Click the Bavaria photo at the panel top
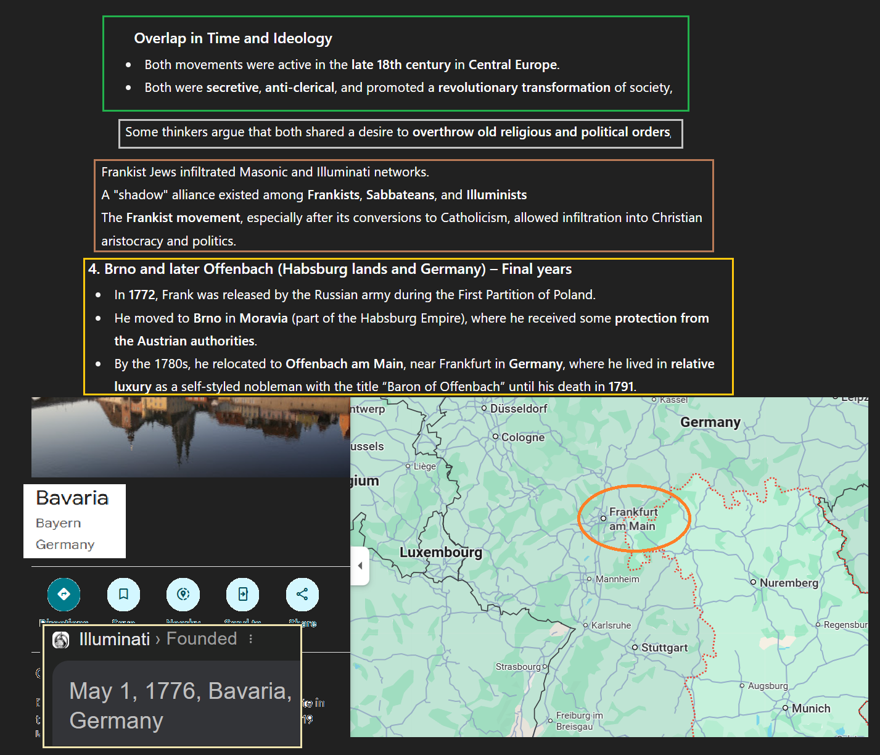880x755 pixels. tap(191, 437)
